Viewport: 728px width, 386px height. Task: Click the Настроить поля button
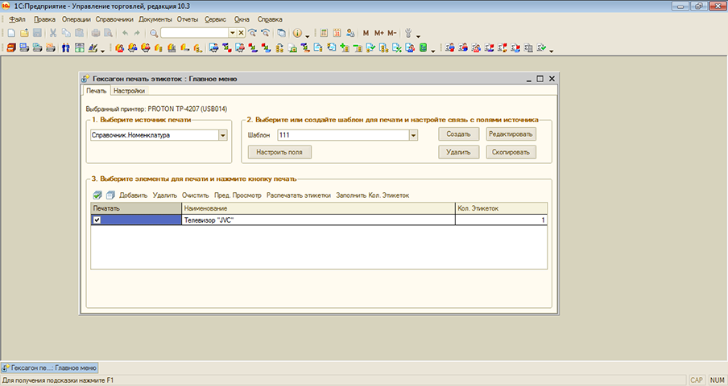pyautogui.click(x=279, y=151)
